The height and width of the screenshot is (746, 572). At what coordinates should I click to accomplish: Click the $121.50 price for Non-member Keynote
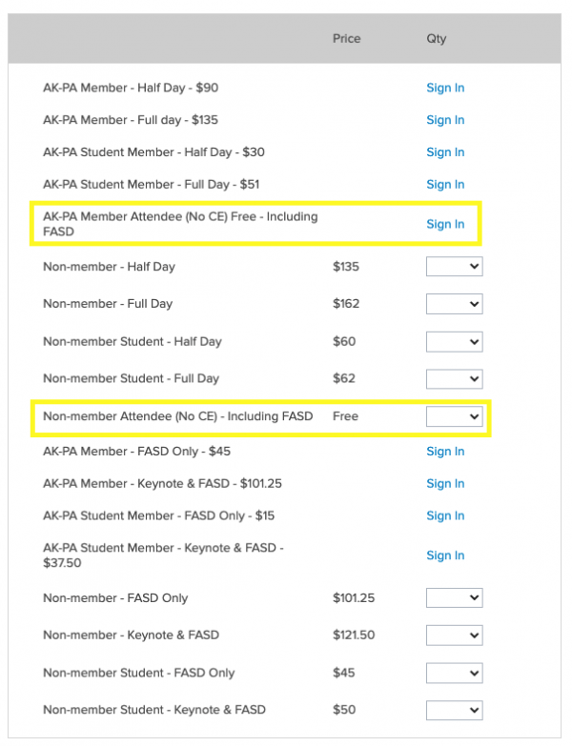tap(354, 635)
